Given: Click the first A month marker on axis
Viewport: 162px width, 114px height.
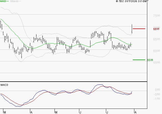Looking at the screenshot, I should click(32, 112).
